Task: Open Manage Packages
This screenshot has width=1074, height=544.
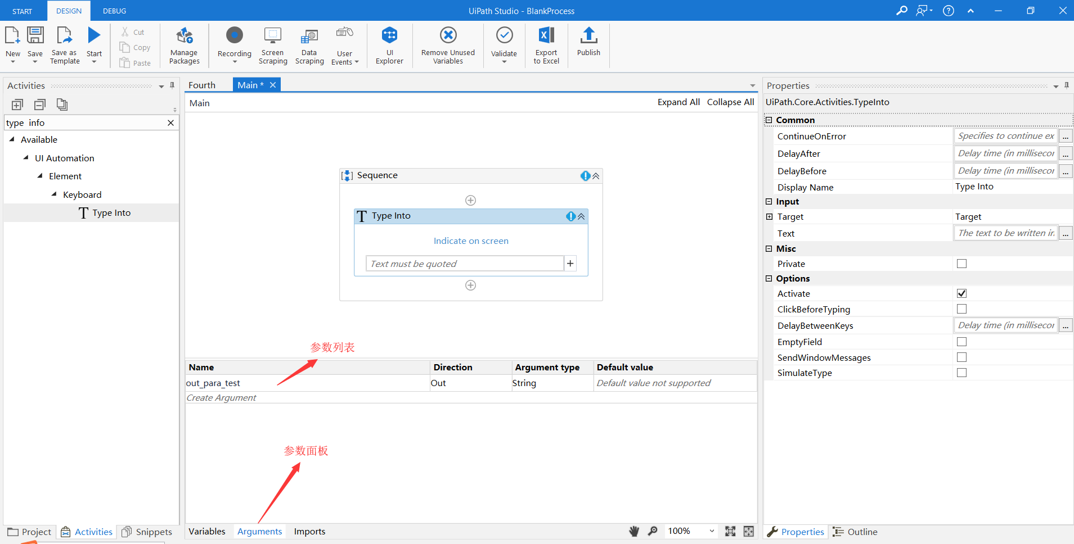Action: click(x=185, y=45)
